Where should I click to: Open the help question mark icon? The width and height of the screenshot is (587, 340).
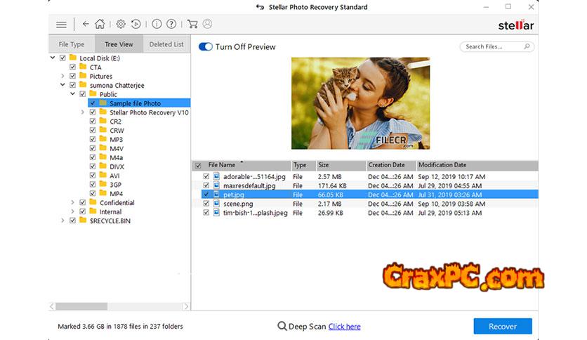coord(171,24)
